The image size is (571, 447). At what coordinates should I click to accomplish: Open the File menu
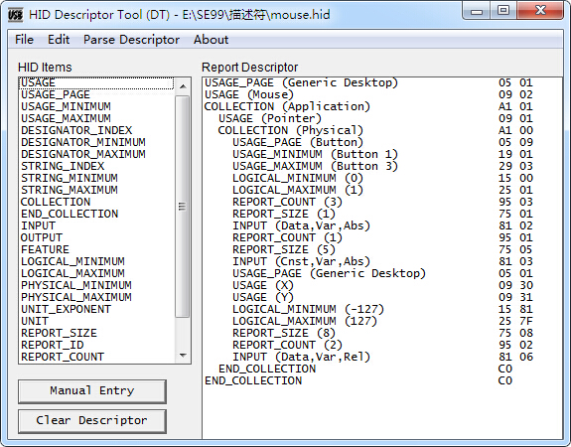point(24,40)
